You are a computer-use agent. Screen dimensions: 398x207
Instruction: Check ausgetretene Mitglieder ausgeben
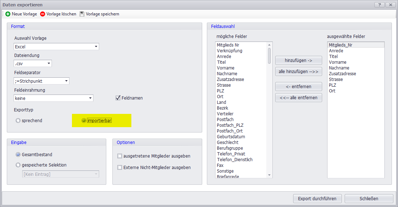click(120, 156)
